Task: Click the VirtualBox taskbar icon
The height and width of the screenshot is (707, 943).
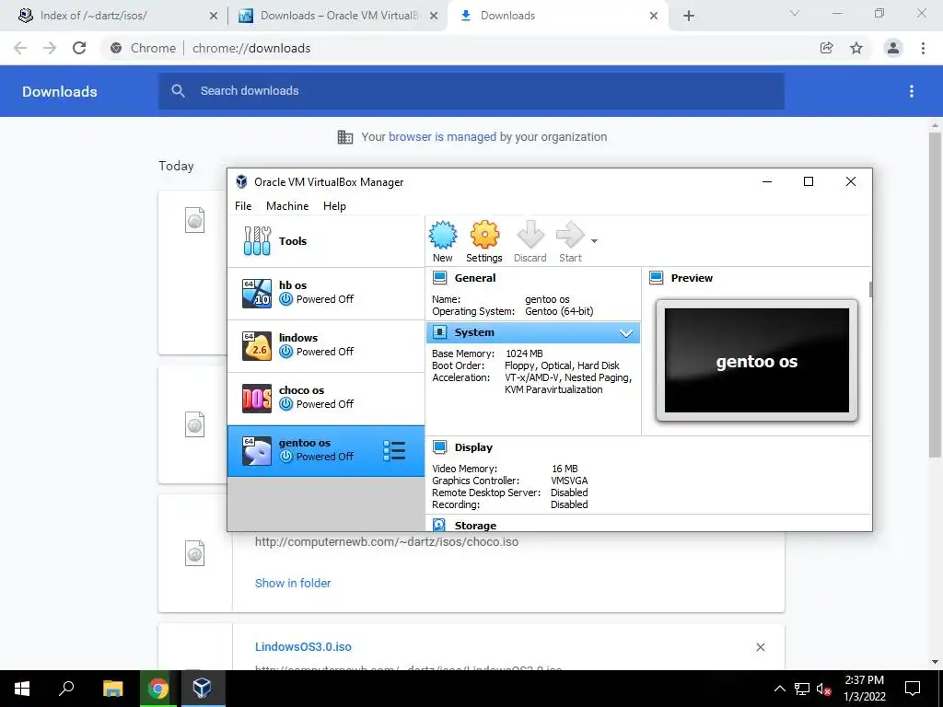Action: pos(203,689)
